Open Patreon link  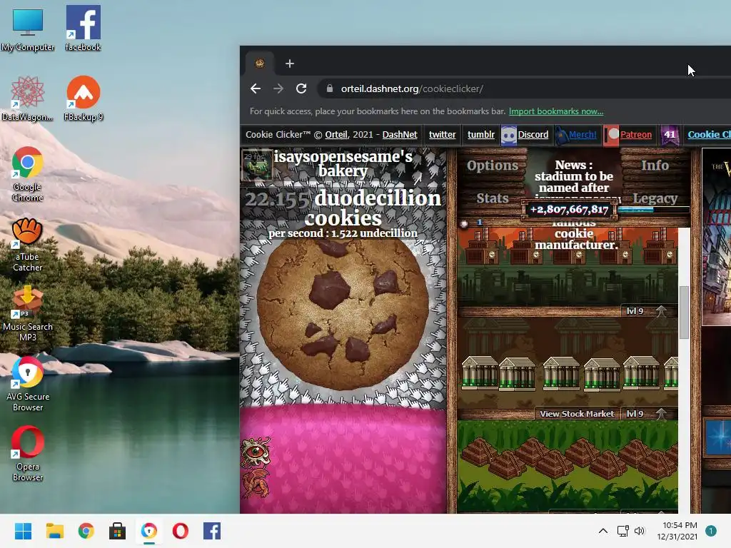click(x=636, y=135)
